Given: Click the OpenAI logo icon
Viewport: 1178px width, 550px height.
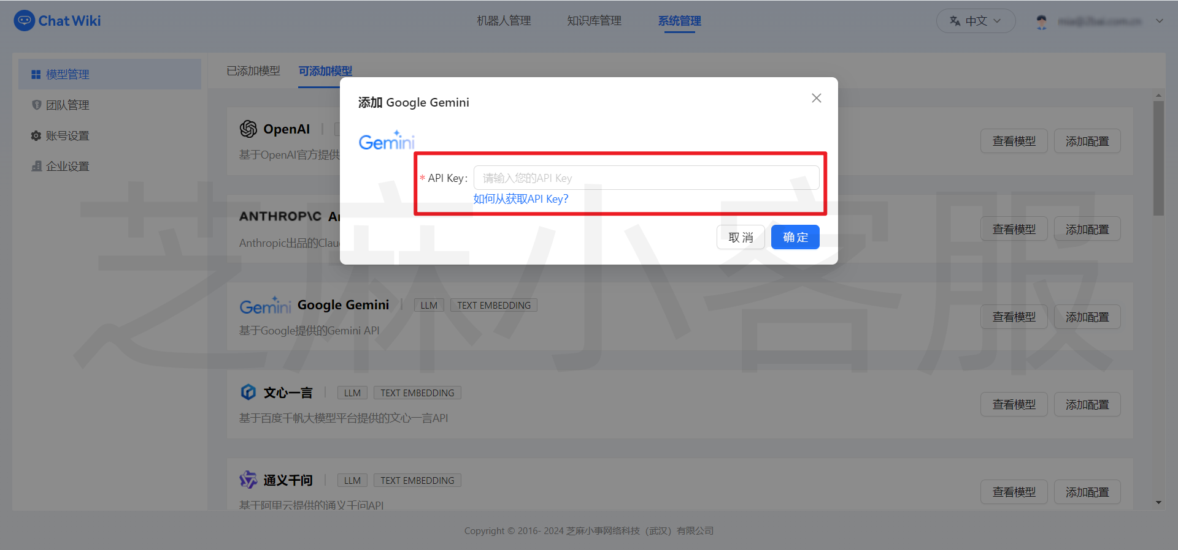Looking at the screenshot, I should tap(248, 129).
